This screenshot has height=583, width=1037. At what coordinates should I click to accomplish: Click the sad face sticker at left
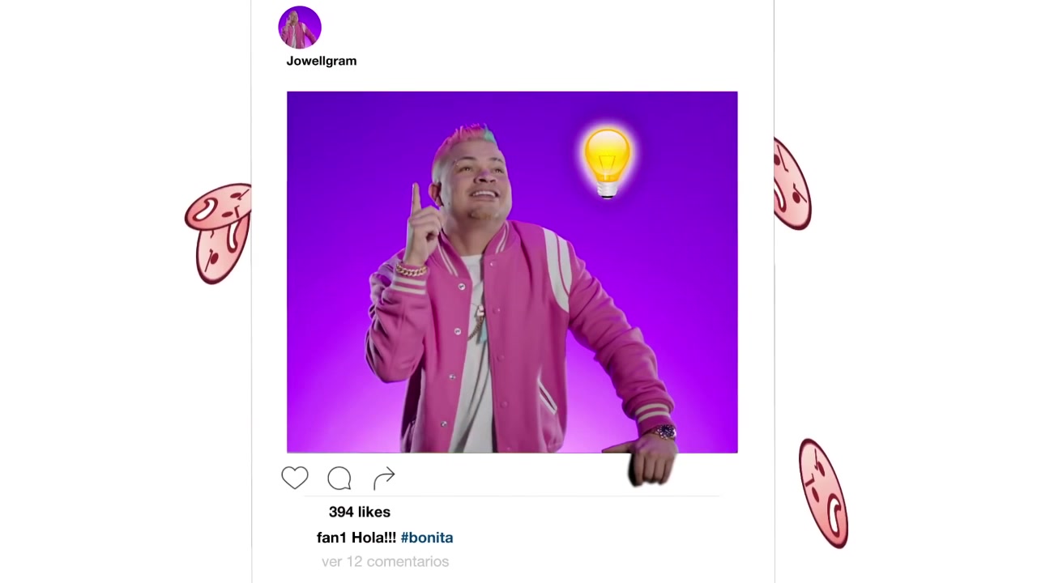[x=218, y=233]
